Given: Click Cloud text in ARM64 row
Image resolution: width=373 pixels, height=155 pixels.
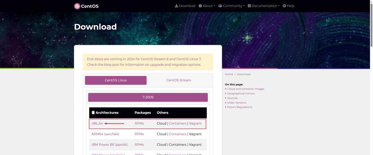Looking at the screenshot, I should coord(162,134).
